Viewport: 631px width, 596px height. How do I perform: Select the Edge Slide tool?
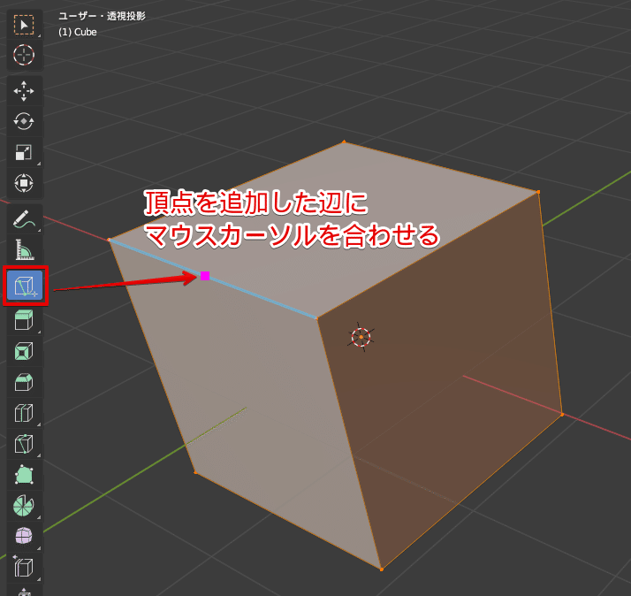point(24,568)
